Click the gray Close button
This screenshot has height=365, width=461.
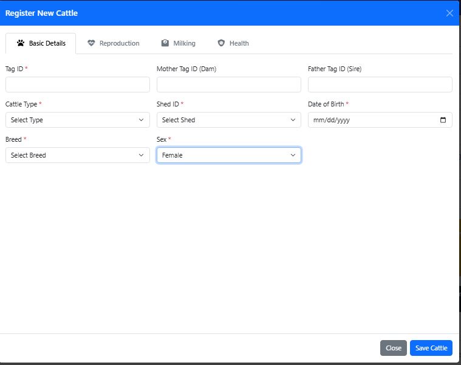click(393, 348)
